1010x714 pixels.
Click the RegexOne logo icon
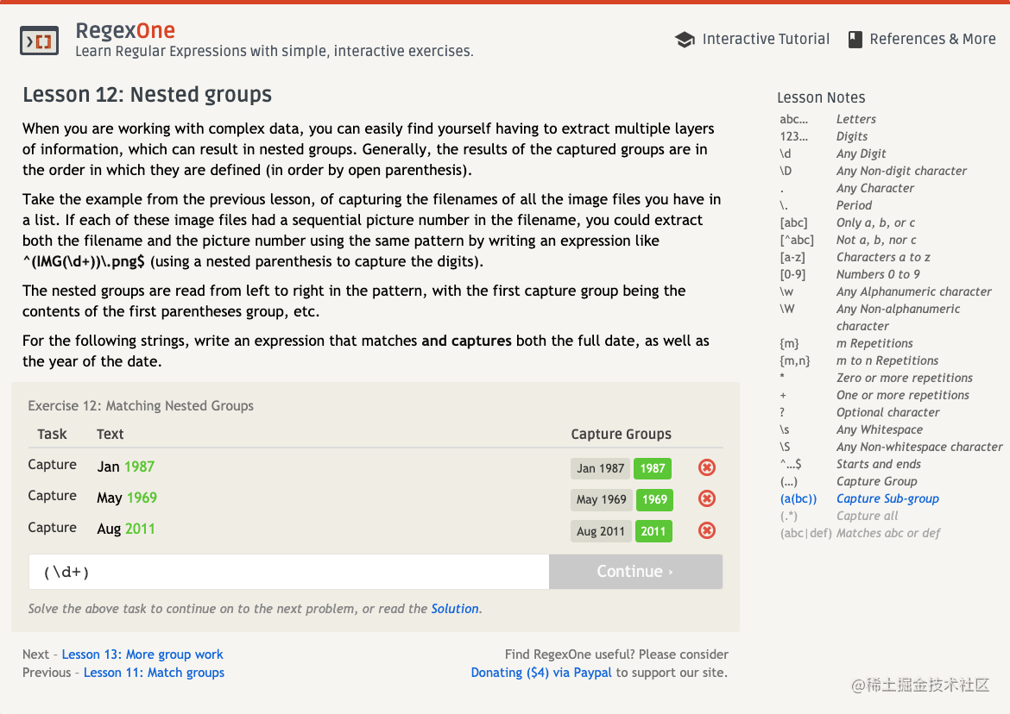[40, 40]
